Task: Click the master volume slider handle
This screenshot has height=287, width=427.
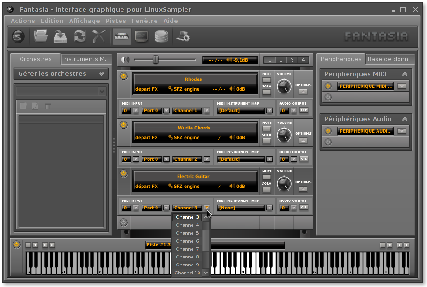Action: coord(156,59)
